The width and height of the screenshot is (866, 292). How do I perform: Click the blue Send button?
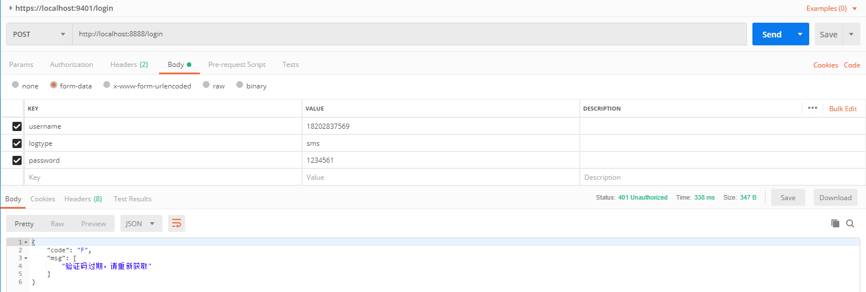772,34
